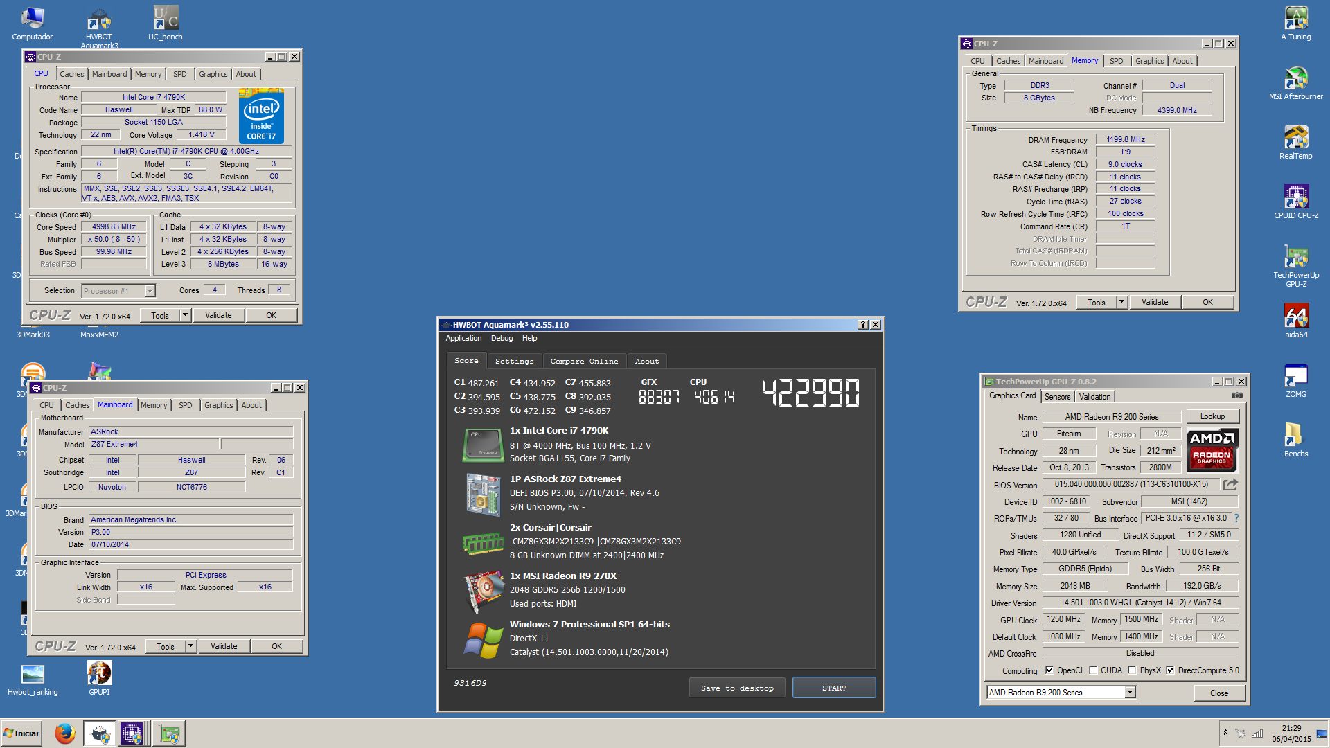Open the Computador desktop icon
This screenshot has height=748, width=1330.
[32, 24]
